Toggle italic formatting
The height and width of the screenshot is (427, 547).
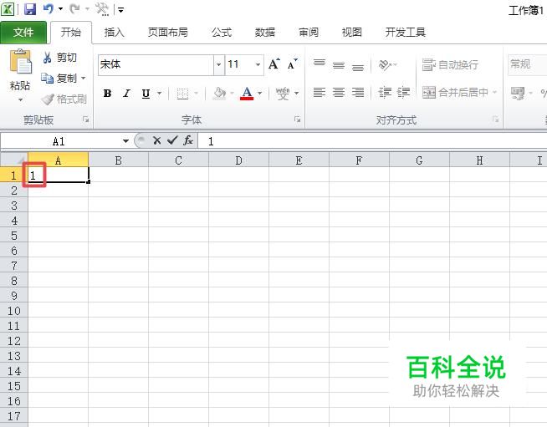coord(126,94)
